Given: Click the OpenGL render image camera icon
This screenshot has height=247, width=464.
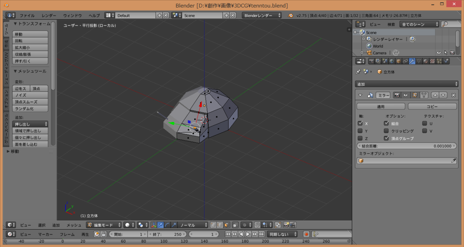Looking at the screenshot, I should click(286, 225).
